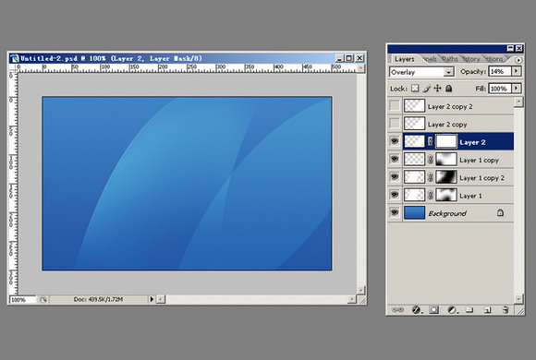The width and height of the screenshot is (536, 360).
Task: Click the document icon in Untitled-2.psd title bar
Action: [15, 58]
